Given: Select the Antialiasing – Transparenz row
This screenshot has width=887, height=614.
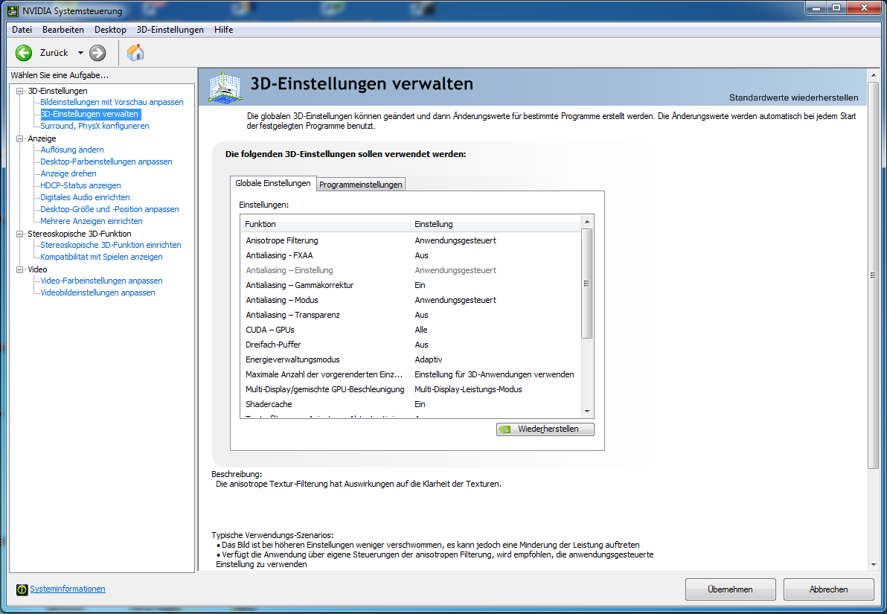Looking at the screenshot, I should 411,315.
